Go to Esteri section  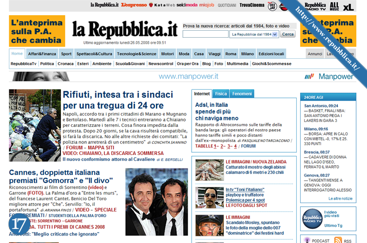(83, 64)
